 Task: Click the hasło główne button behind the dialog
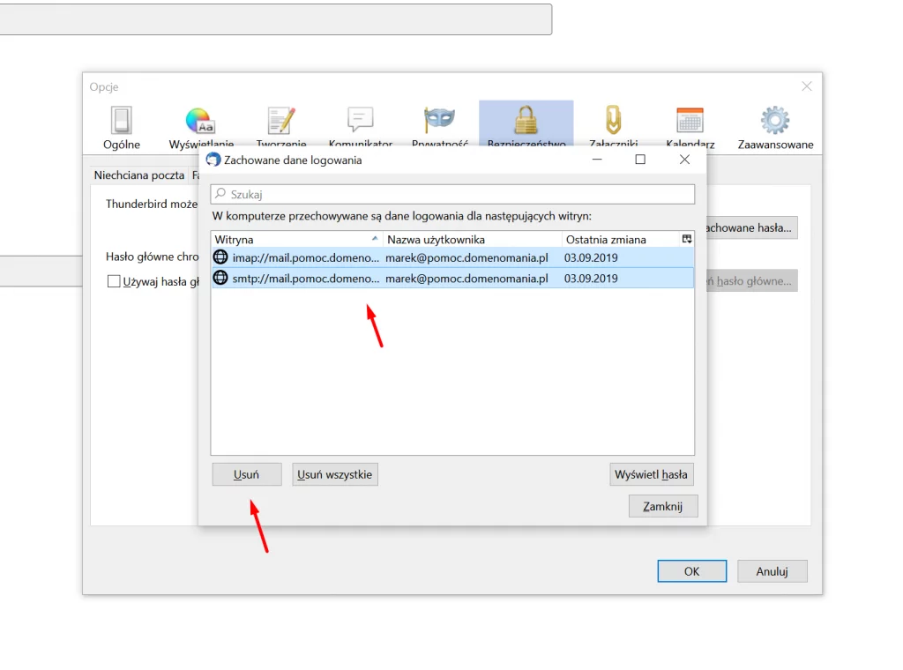751,281
